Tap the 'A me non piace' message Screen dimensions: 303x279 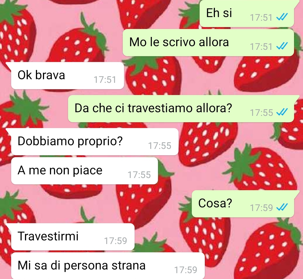coord(84,171)
